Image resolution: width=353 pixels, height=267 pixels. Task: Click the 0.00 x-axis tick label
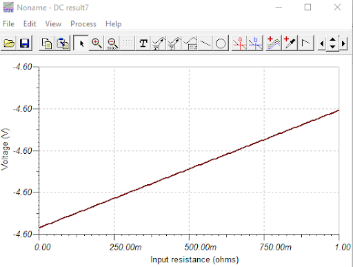click(42, 247)
